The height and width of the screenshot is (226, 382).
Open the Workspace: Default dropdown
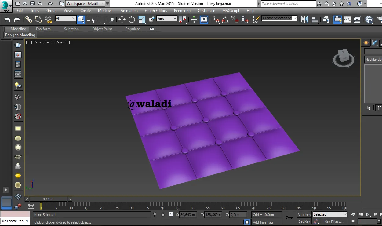[x=85, y=4]
